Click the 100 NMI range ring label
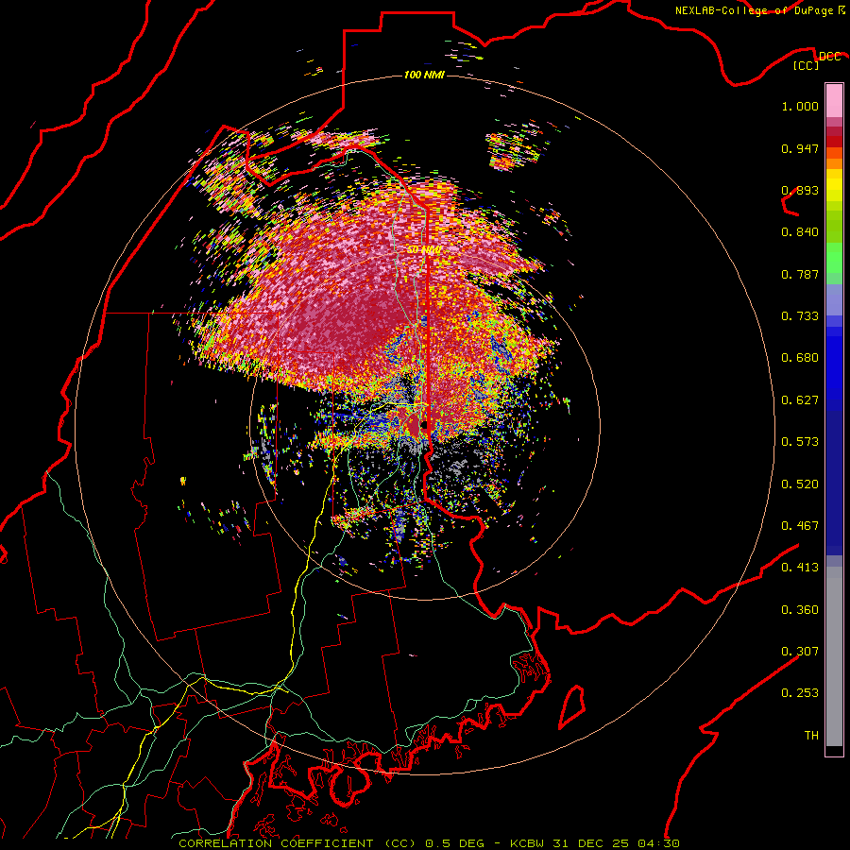This screenshot has width=850, height=850. (x=424, y=75)
